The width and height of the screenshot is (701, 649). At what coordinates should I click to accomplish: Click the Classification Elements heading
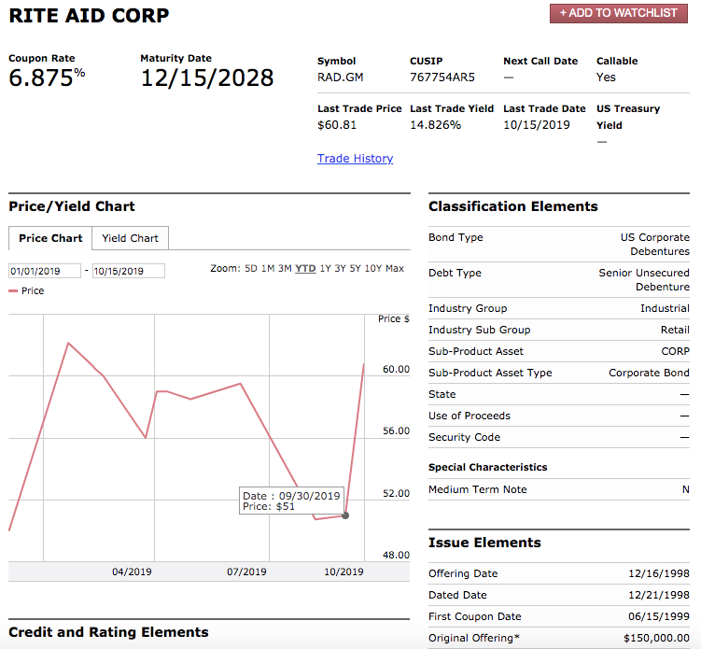pyautogui.click(x=512, y=206)
